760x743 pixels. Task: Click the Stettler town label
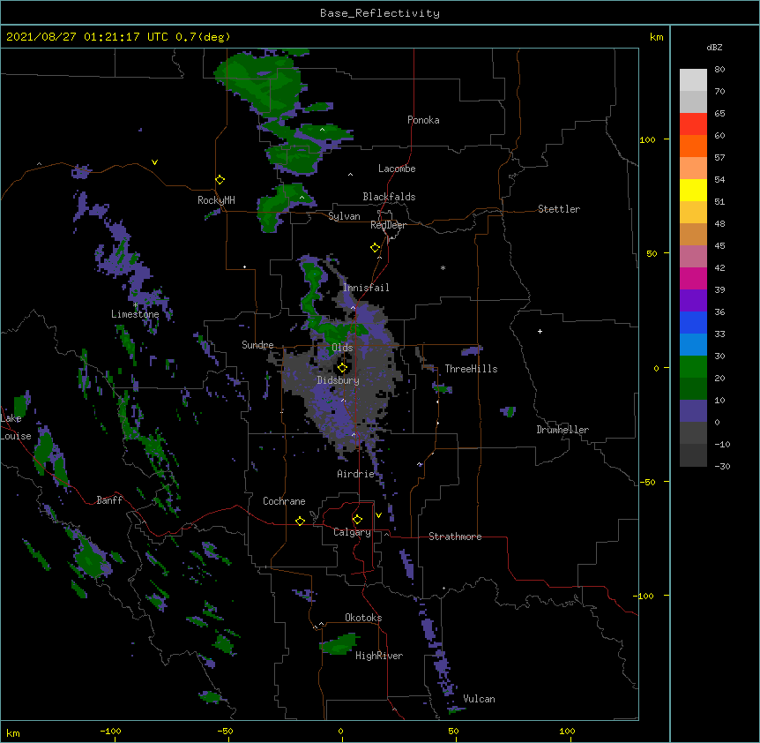click(x=559, y=209)
